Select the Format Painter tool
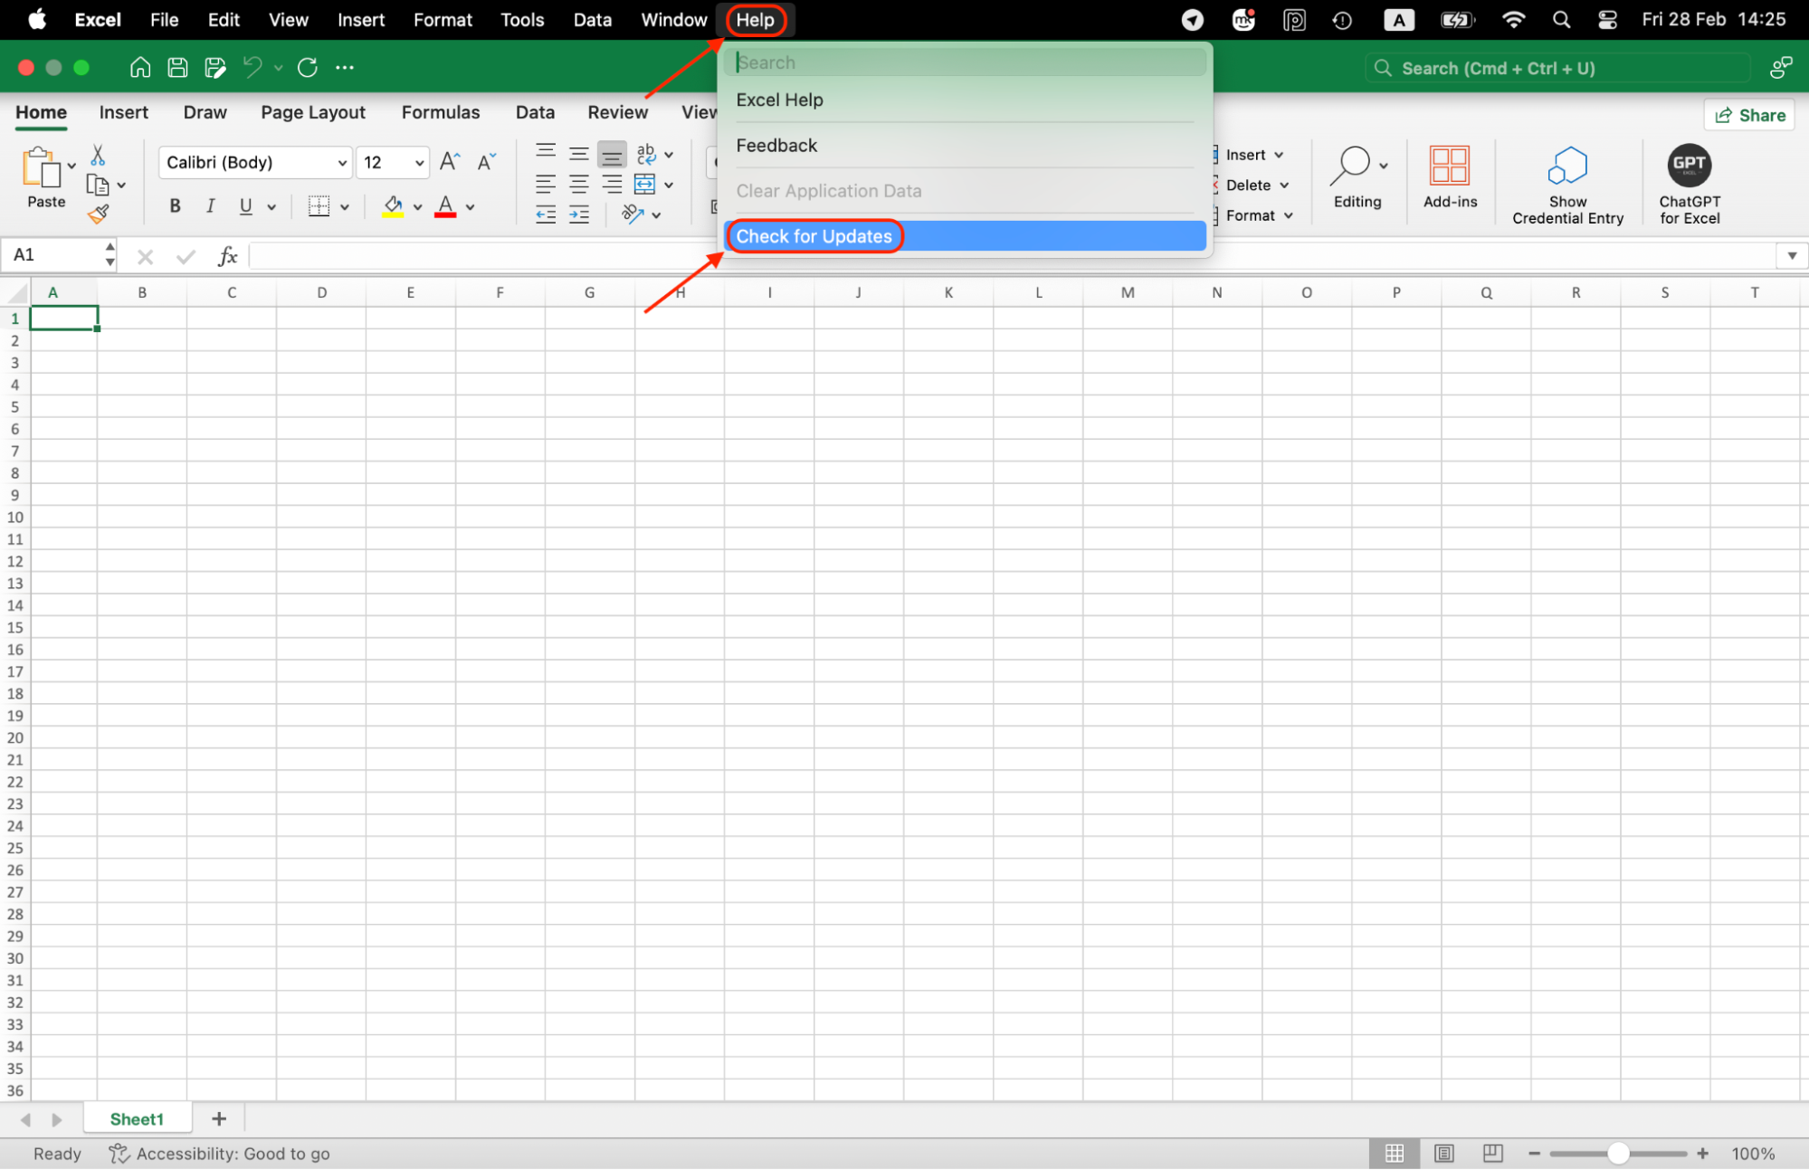Viewport: 1809px width, 1170px height. tap(100, 213)
